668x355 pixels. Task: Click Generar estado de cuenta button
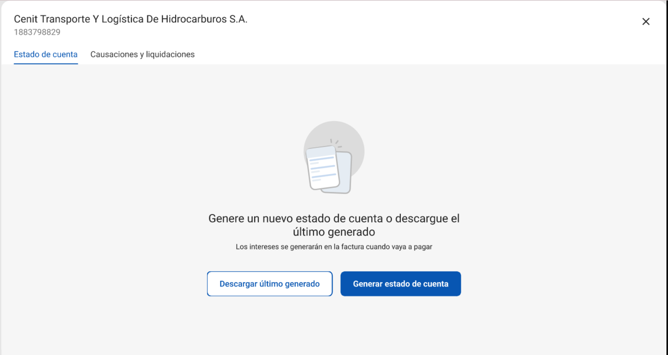[400, 284]
